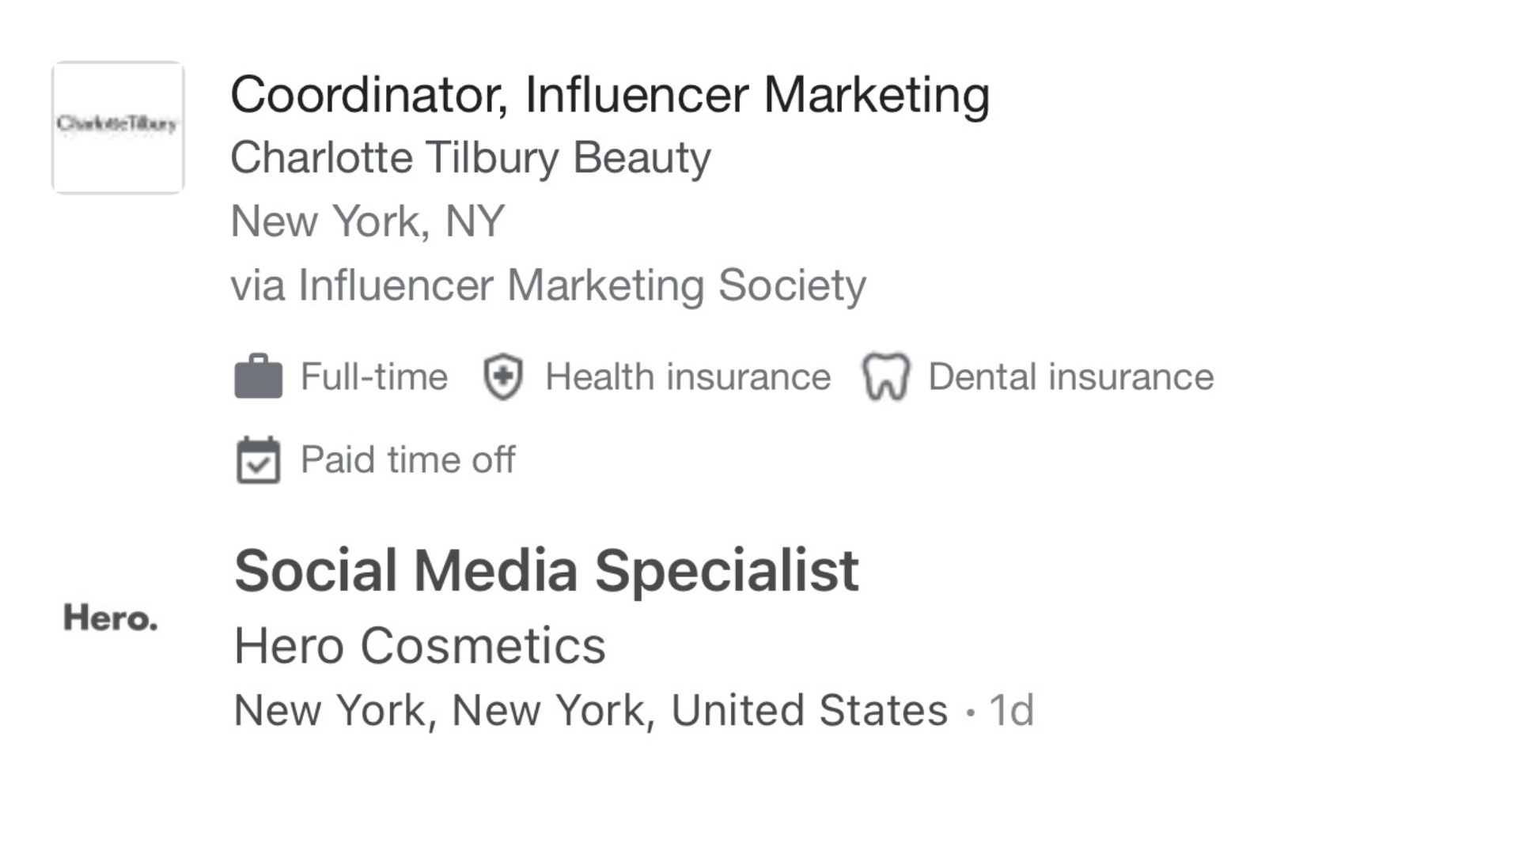The height and width of the screenshot is (854, 1519).
Task: Open the Charlotte Tilbury logo thumbnail
Action: 118,127
